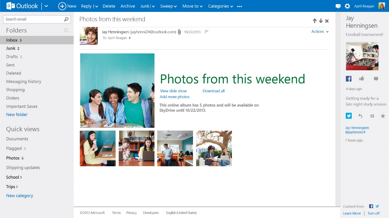The image size is (389, 218).
Task: Flag this message using the flag icon
Action: tap(207, 32)
